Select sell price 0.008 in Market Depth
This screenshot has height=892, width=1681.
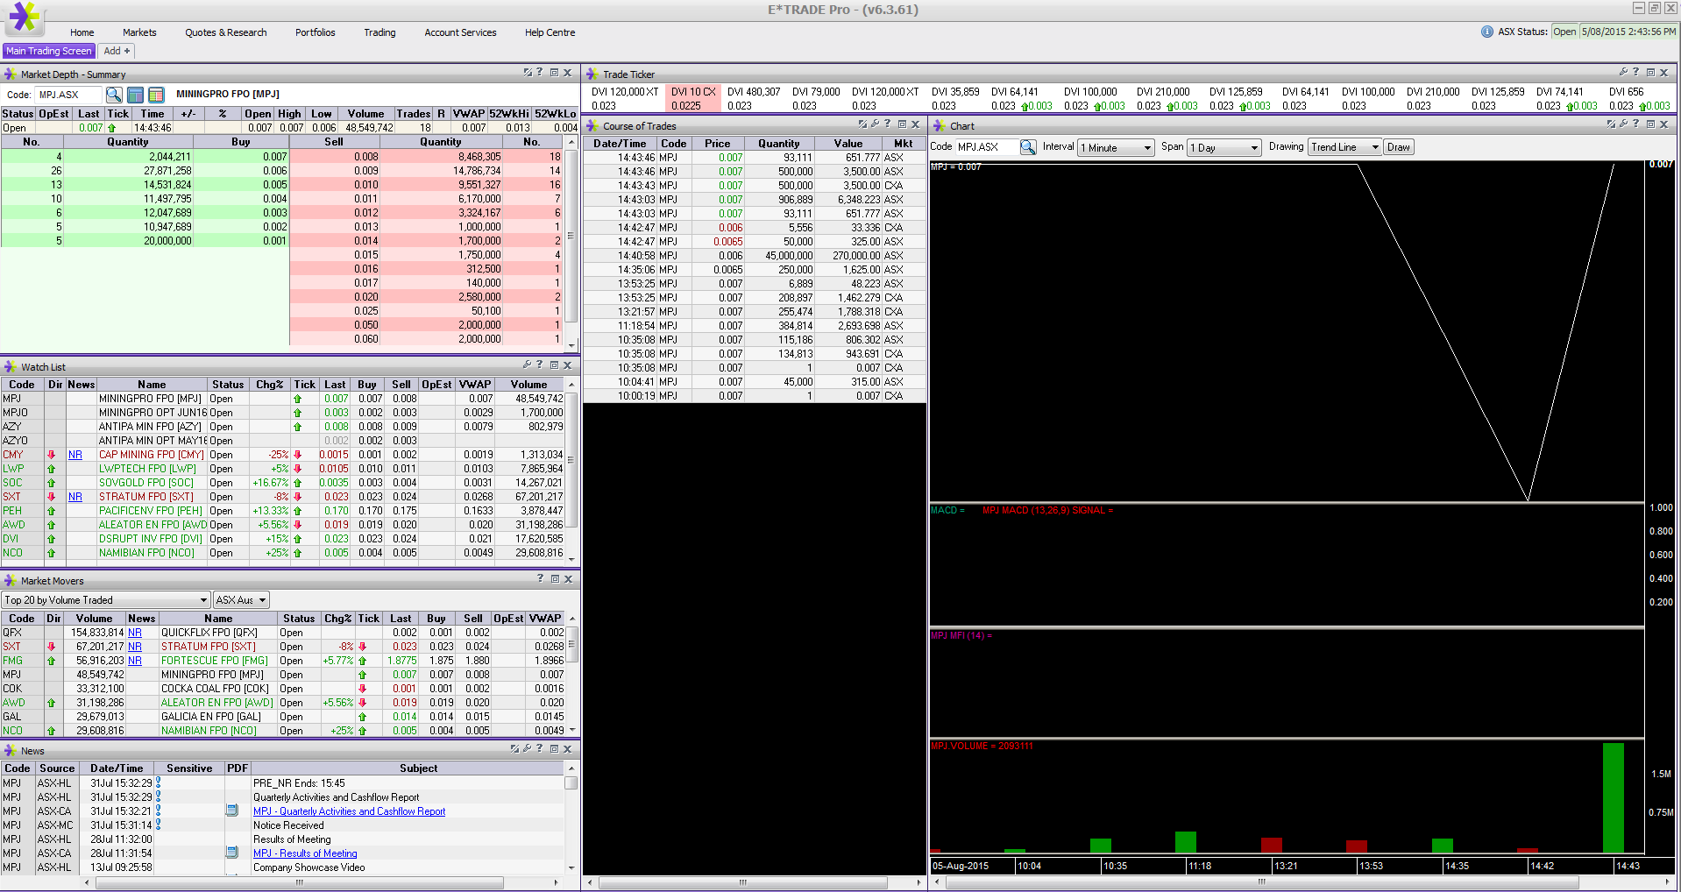tap(365, 157)
